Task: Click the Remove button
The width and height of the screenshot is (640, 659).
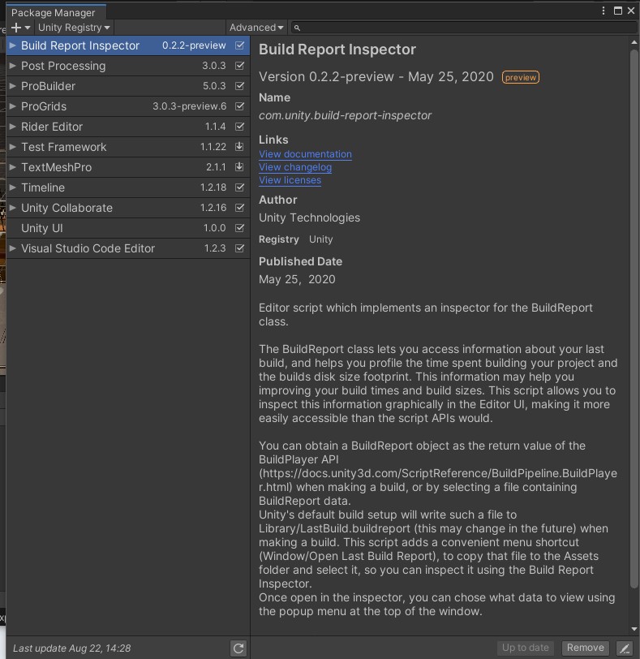Action: (586, 648)
